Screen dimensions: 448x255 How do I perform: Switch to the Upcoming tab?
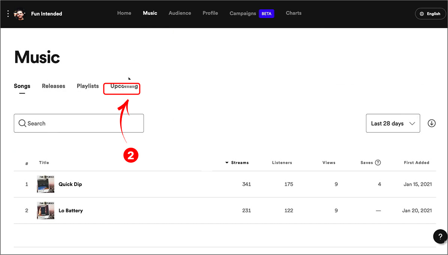click(124, 86)
